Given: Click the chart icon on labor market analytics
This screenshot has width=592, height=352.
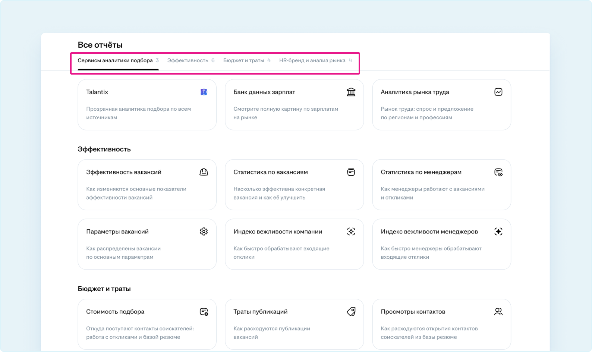Looking at the screenshot, I should tap(498, 92).
